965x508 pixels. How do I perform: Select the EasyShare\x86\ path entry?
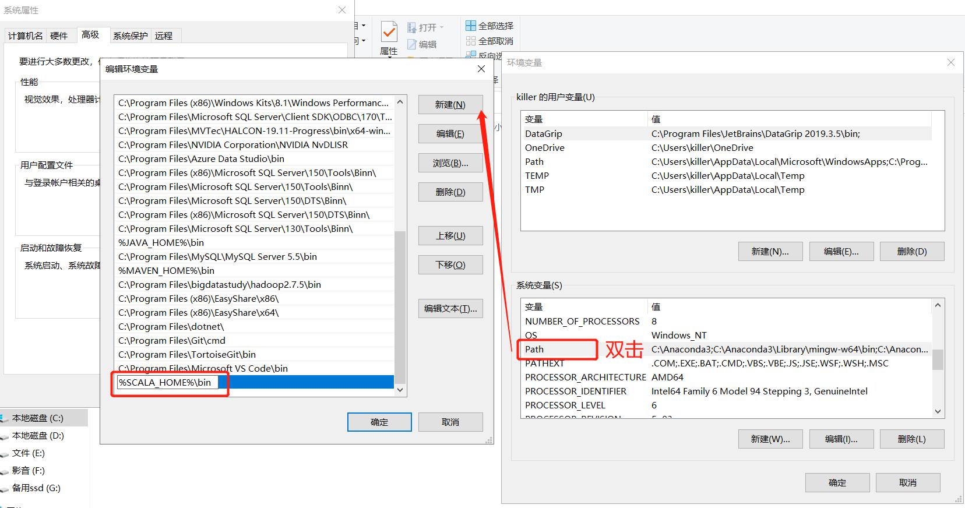tap(255, 299)
